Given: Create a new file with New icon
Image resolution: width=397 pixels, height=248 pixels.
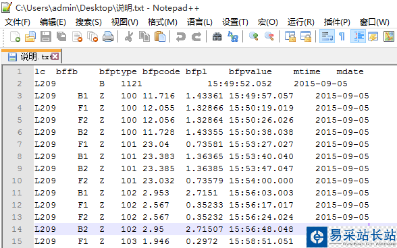Looking at the screenshot, I should (15, 36).
